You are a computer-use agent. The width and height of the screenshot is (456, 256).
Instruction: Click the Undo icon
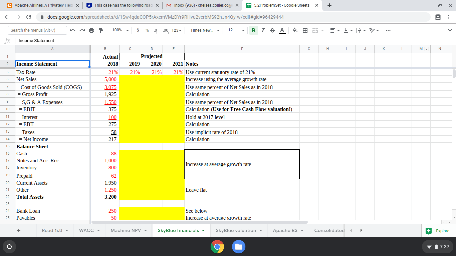point(73,30)
